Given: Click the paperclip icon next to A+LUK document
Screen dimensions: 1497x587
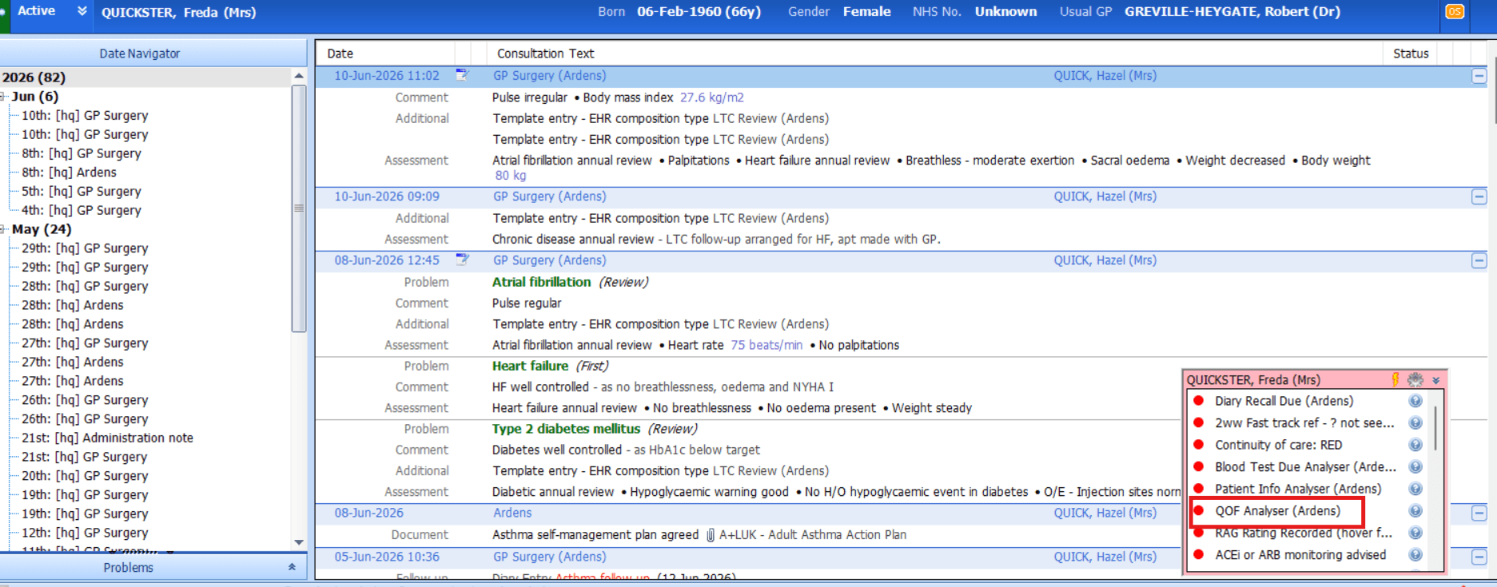Looking at the screenshot, I should (x=710, y=535).
